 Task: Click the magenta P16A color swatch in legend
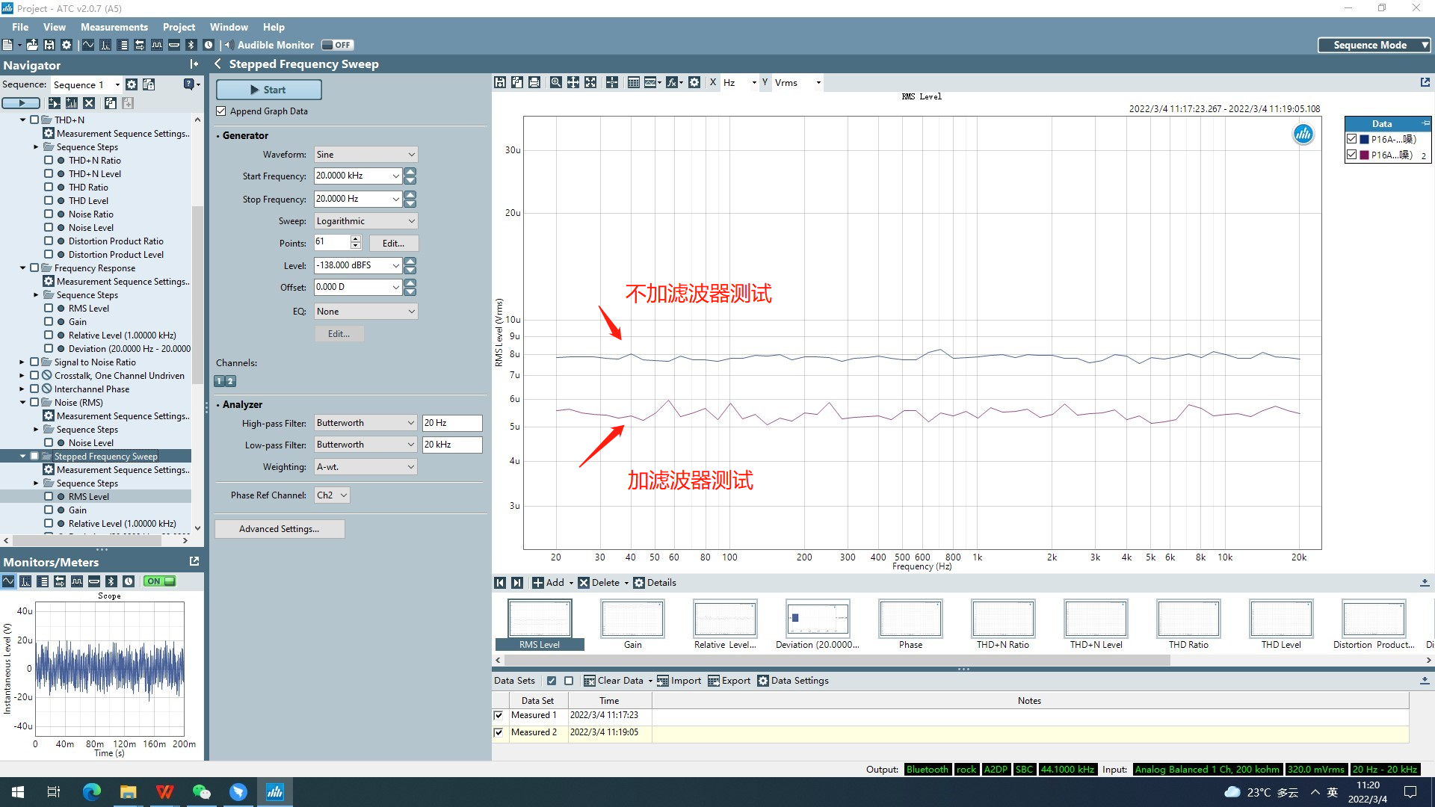tap(1364, 155)
